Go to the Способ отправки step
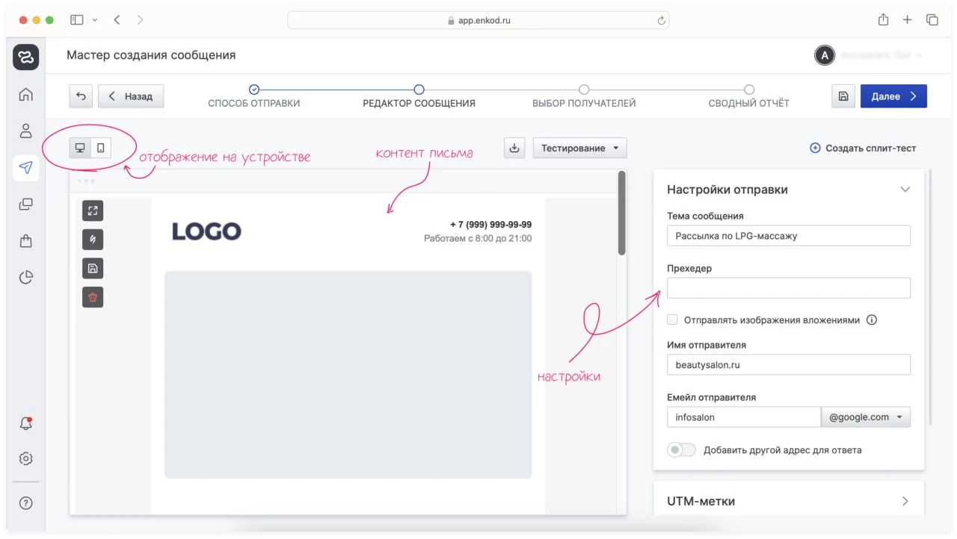 point(254,90)
